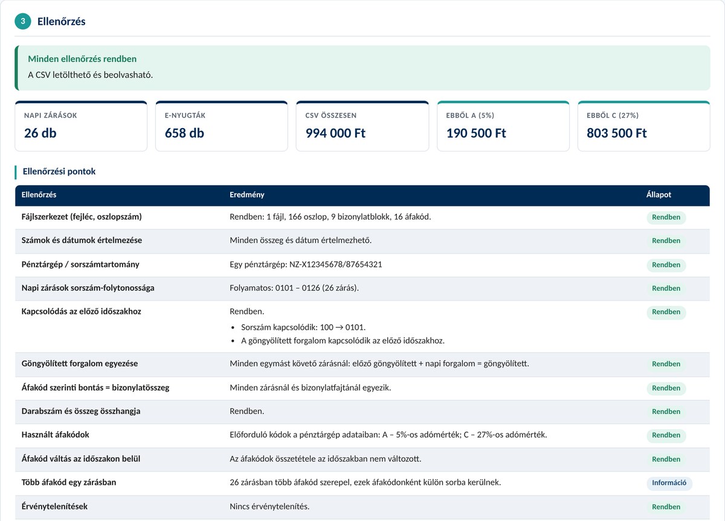
Task: Click Rendben badge for Darabszám és összeg
Action: [666, 412]
